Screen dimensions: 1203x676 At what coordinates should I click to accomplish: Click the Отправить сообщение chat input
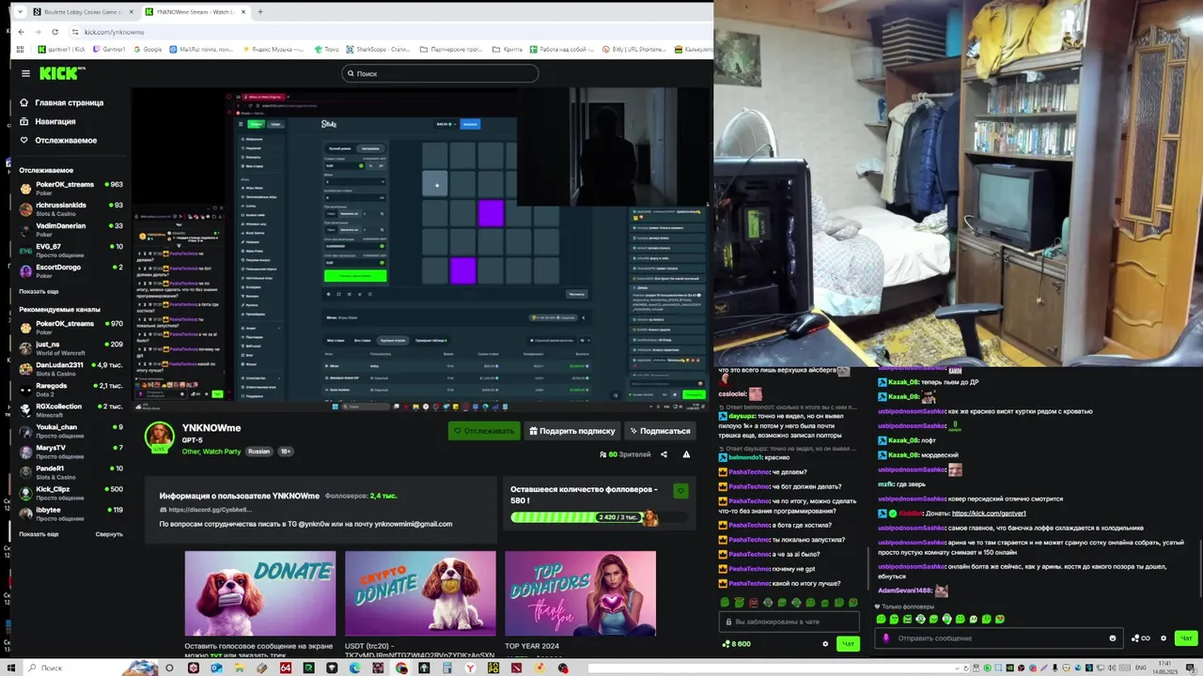997,638
